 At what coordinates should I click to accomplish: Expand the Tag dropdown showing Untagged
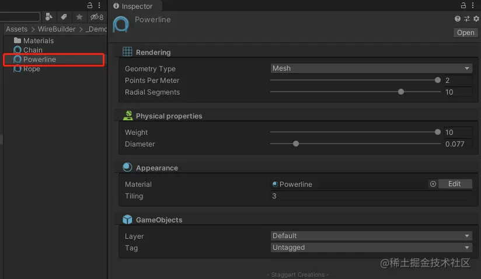tap(371, 247)
